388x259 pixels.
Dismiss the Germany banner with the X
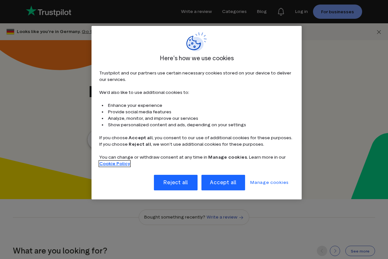379,32
